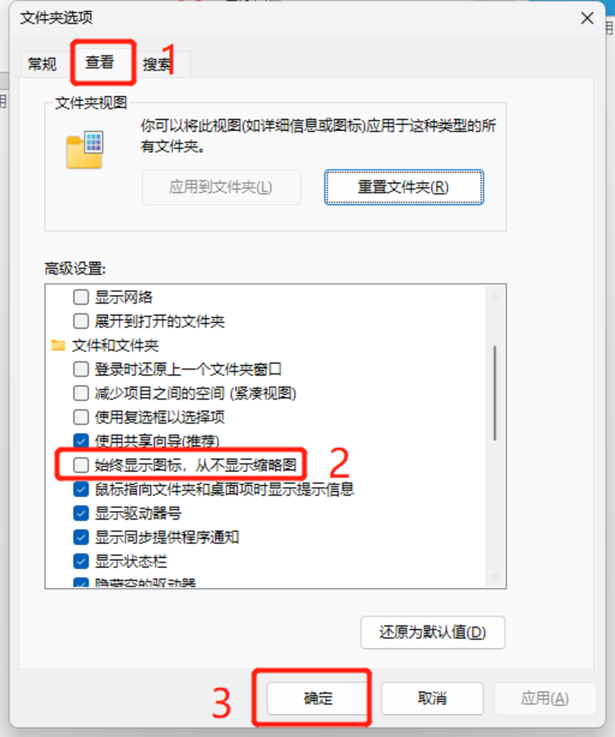Enable 登录时还原上一个文件夹窗口
This screenshot has height=737, width=615.
(x=81, y=370)
